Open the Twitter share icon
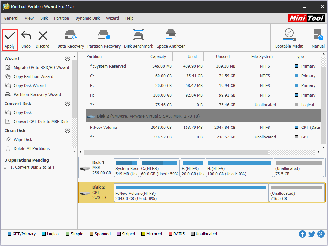This screenshot has width=328, height=246. coord(312,234)
